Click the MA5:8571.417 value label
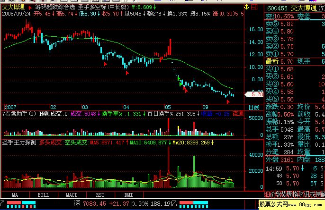 [x=107, y=143]
